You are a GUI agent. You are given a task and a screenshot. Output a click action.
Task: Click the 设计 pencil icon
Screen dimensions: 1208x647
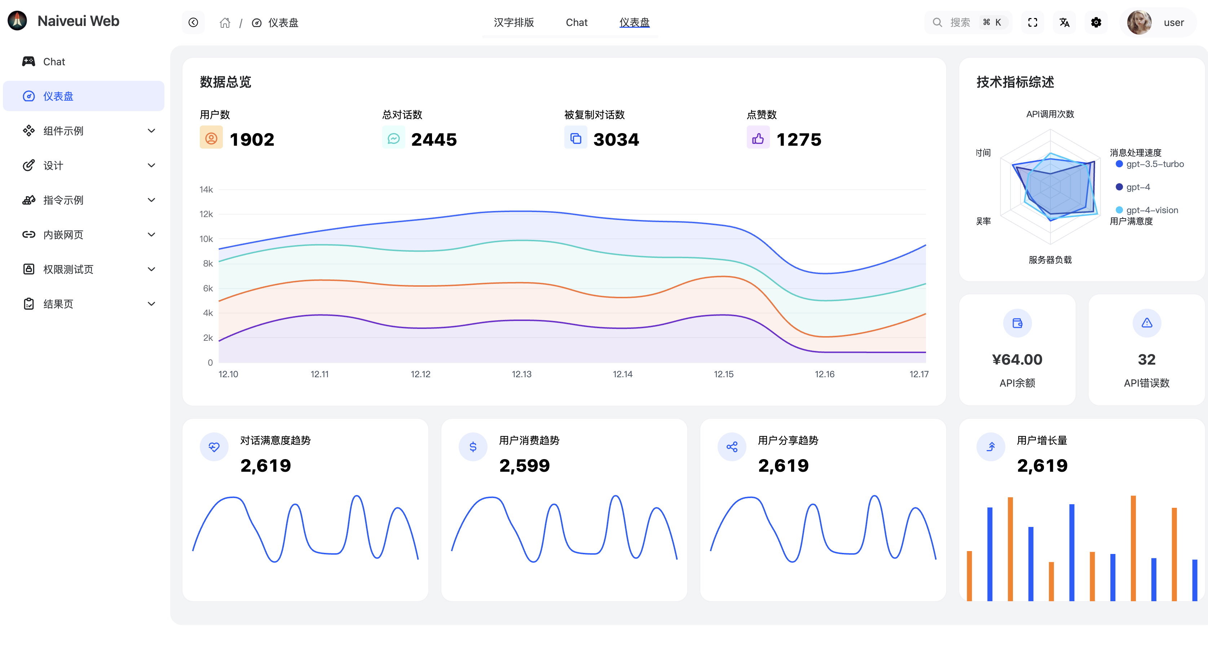coord(28,166)
